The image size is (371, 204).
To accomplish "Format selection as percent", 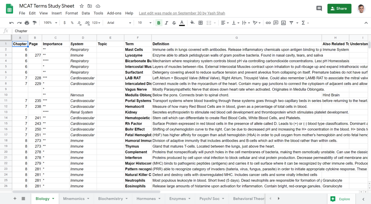I will (x=72, y=23).
